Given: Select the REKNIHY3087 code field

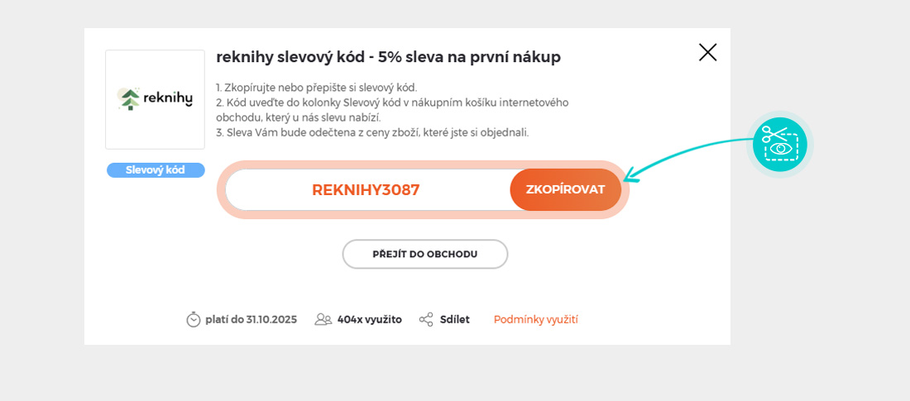Looking at the screenshot, I should point(366,190).
